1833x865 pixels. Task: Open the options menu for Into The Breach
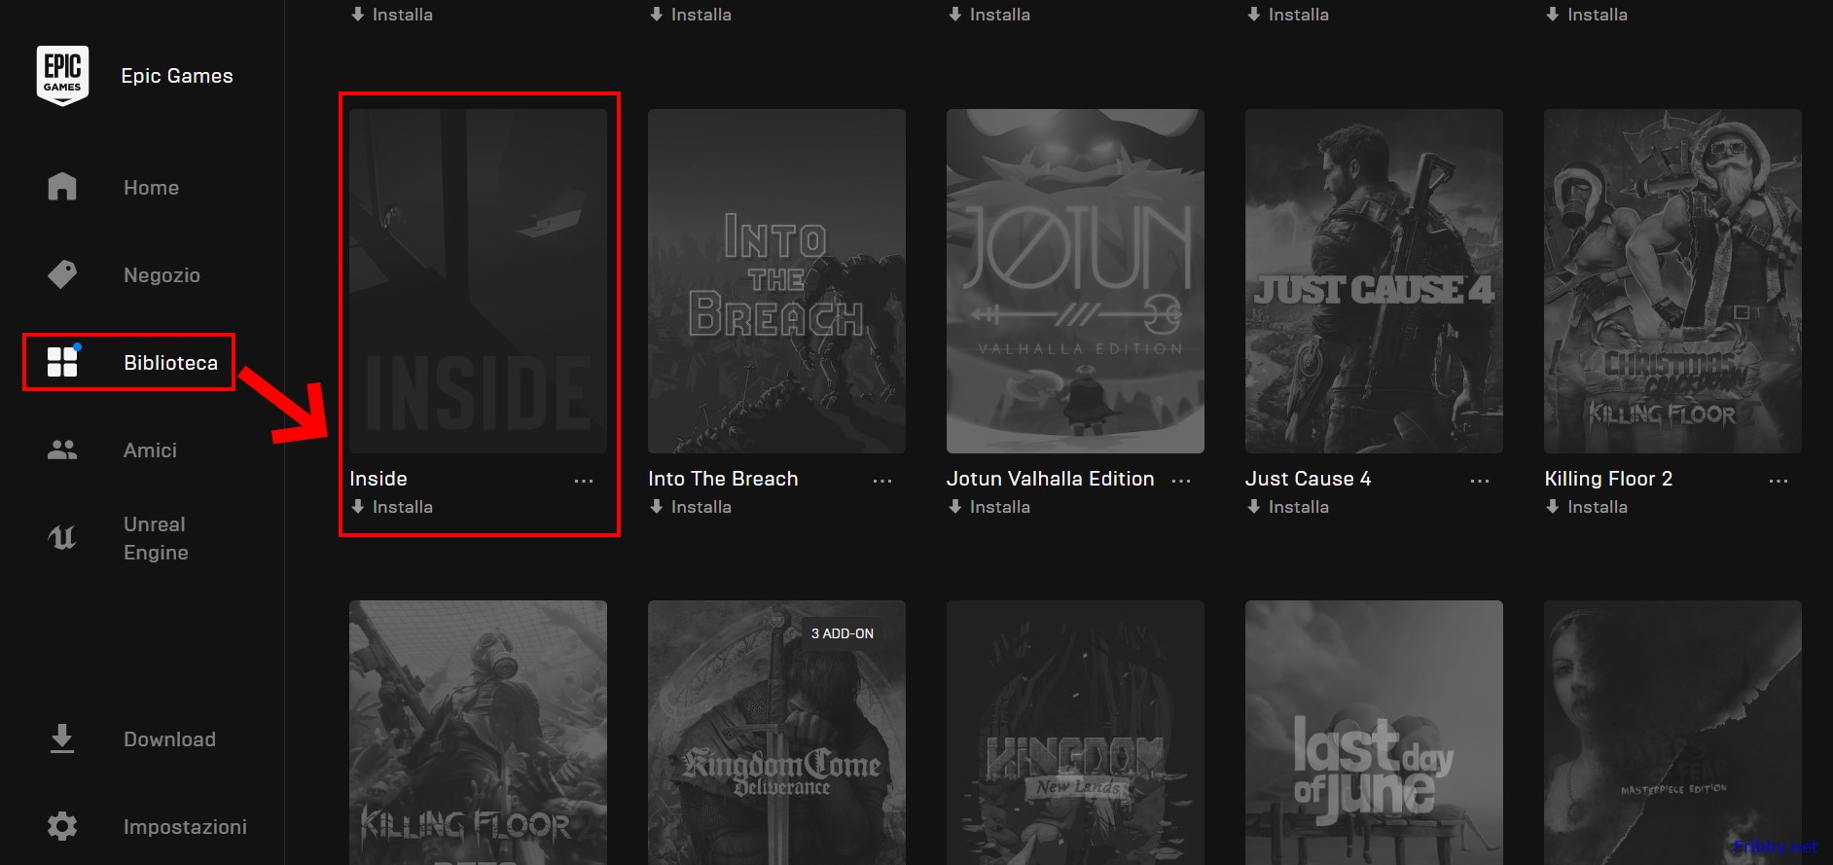click(x=882, y=481)
